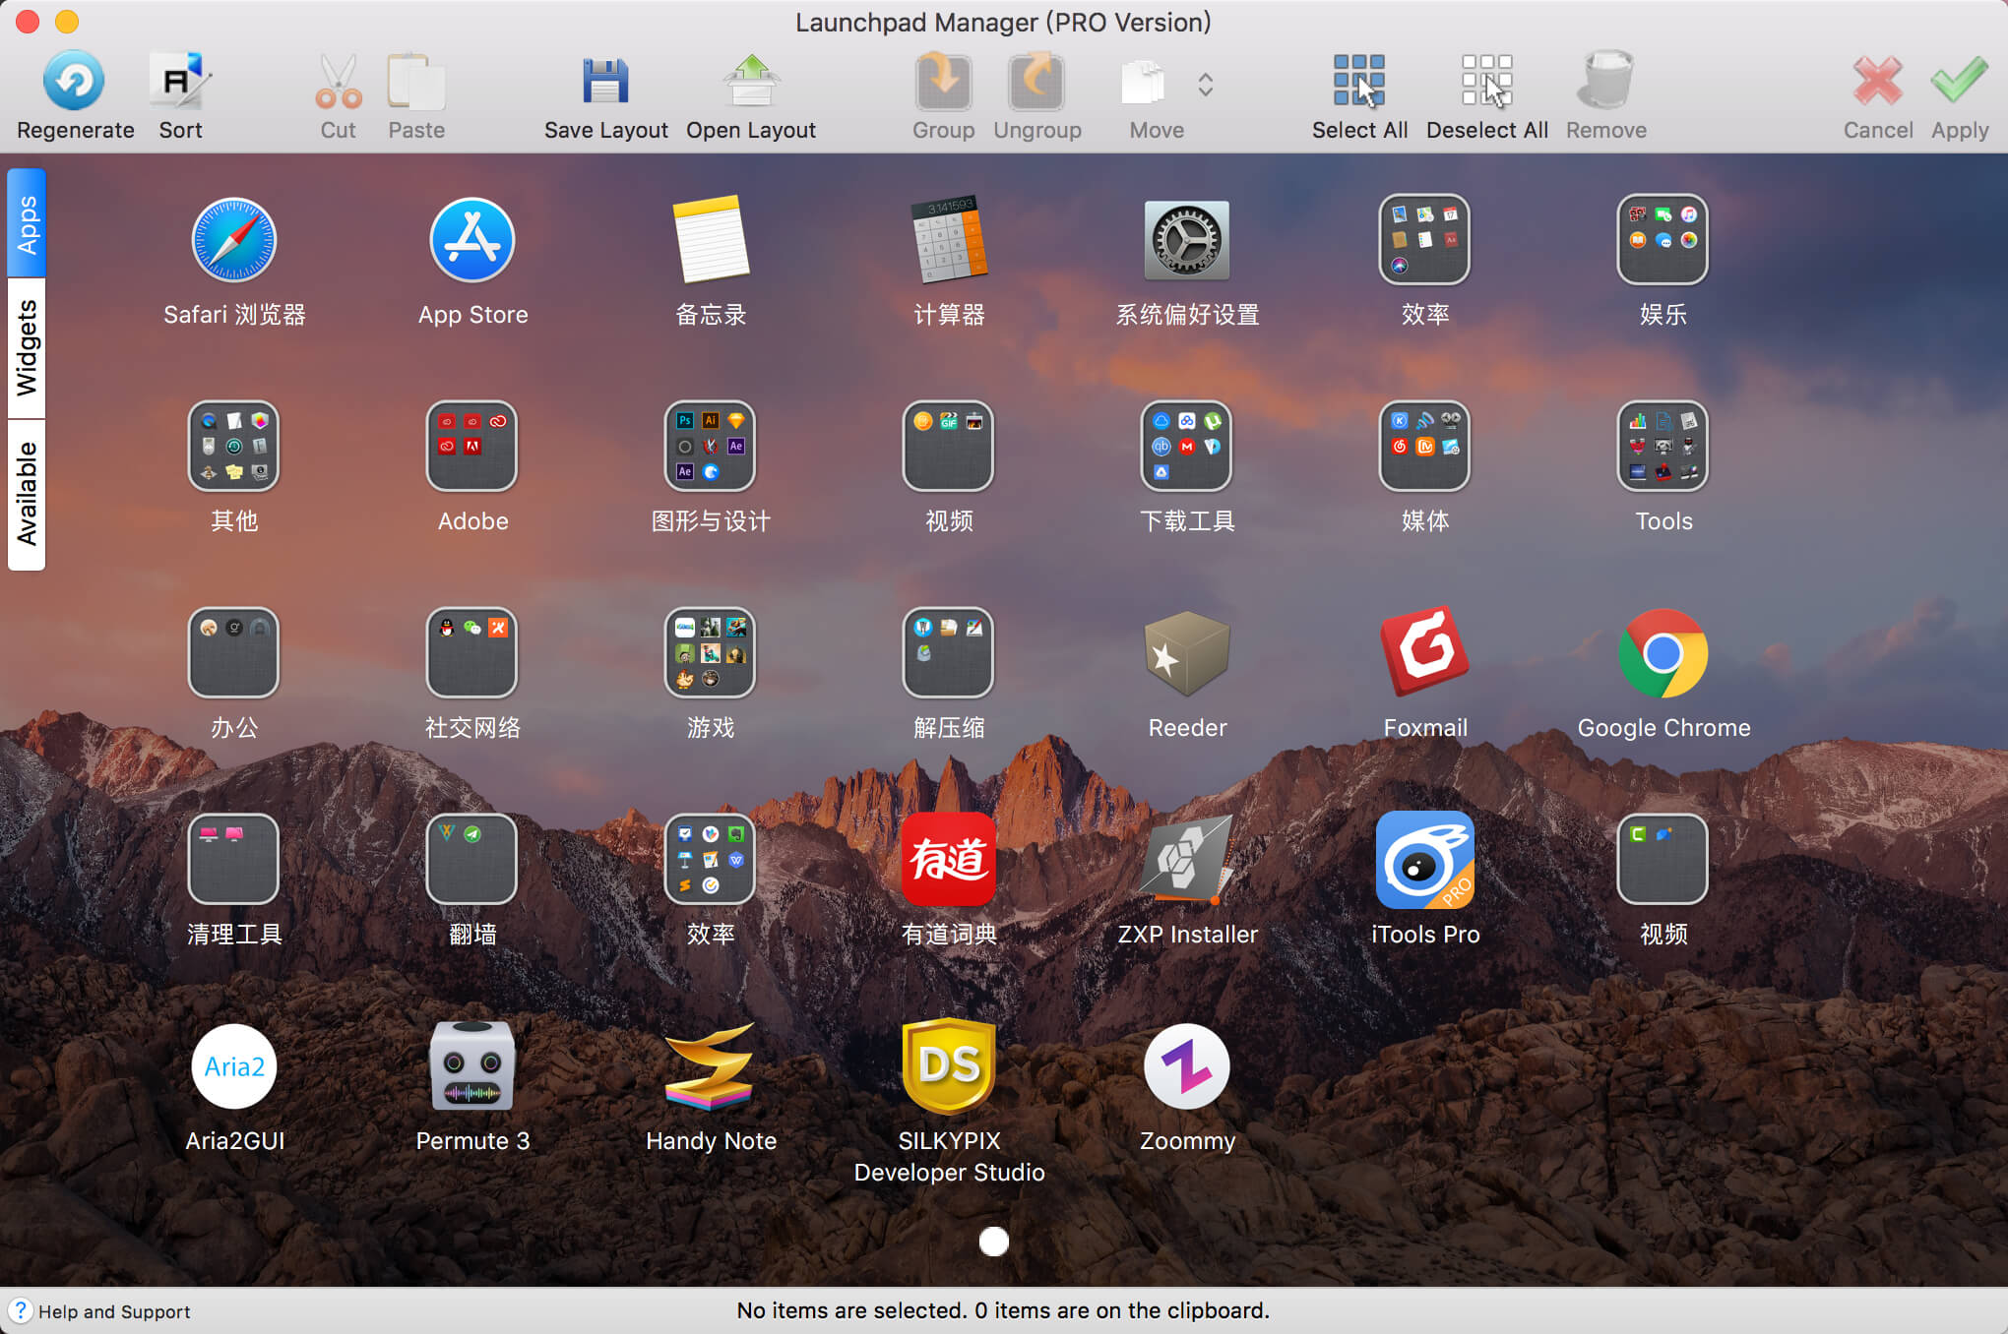Click the Cut scissors icon
The width and height of the screenshot is (2008, 1334).
click(x=338, y=82)
